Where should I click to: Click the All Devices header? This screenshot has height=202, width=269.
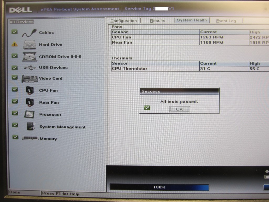pos(22,22)
